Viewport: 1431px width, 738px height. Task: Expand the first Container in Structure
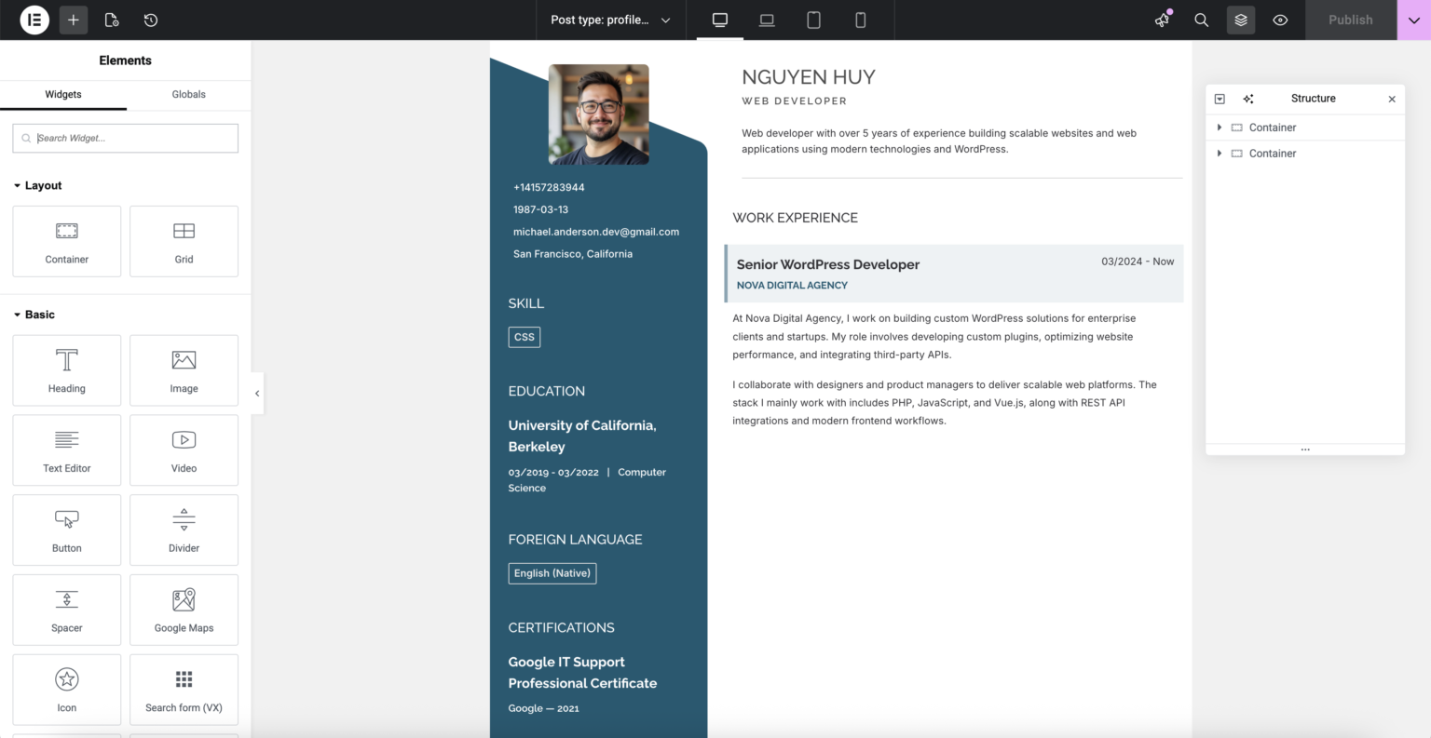coord(1220,127)
